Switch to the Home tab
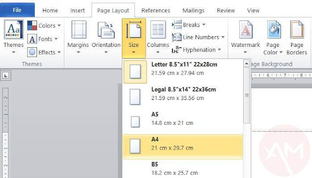This screenshot has height=178, width=312. pyautogui.click(x=50, y=10)
